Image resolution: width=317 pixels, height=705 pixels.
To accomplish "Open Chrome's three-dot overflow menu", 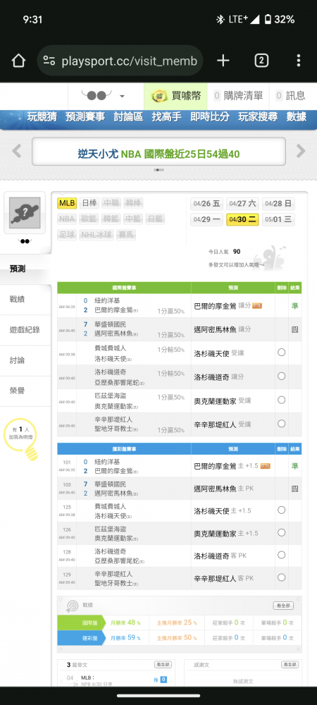I will tap(299, 60).
